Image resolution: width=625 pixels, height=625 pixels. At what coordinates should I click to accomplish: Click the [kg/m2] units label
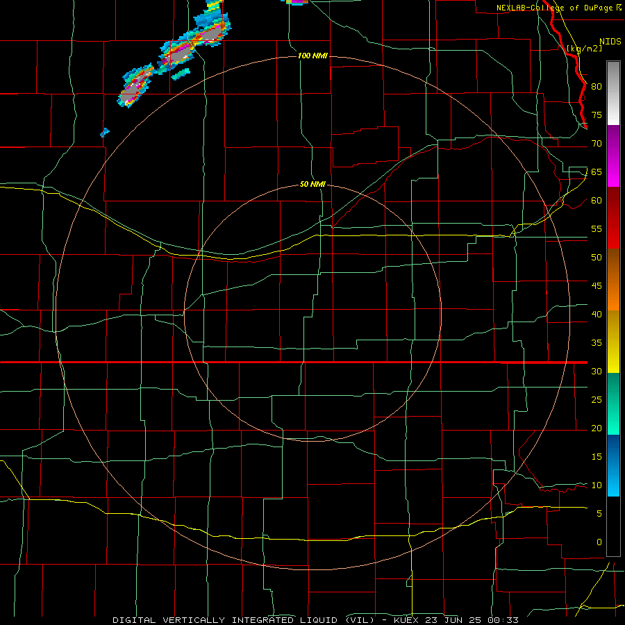click(x=584, y=49)
